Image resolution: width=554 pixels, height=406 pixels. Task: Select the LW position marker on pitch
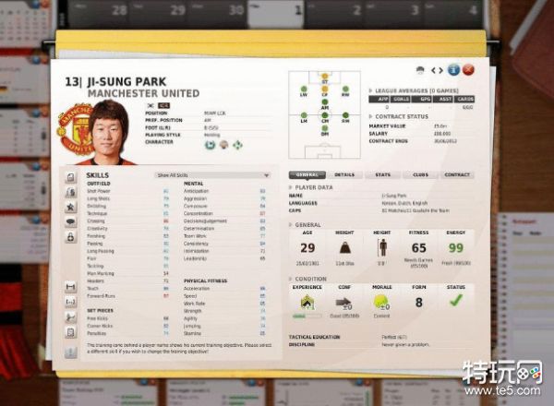coord(304,90)
